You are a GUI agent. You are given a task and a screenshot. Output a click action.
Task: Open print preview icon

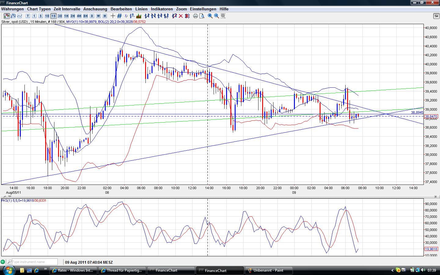[202, 16]
